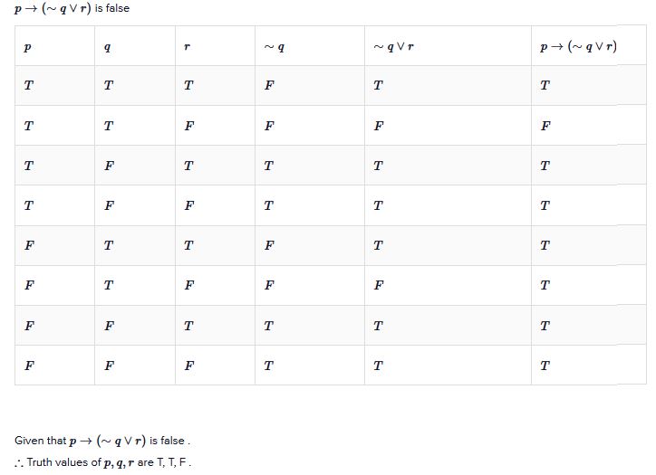The height and width of the screenshot is (475, 656).
Task: Select the "Given that" sentence below the table
Action: 101,441
